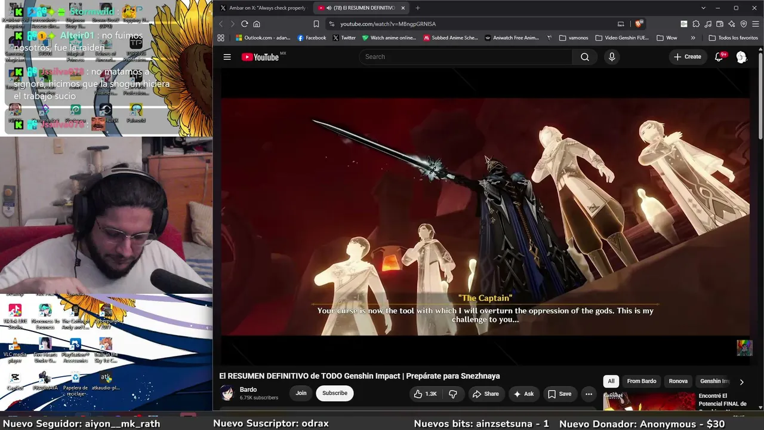Close the YouTube video tab
Image resolution: width=764 pixels, height=430 pixels.
[x=403, y=8]
